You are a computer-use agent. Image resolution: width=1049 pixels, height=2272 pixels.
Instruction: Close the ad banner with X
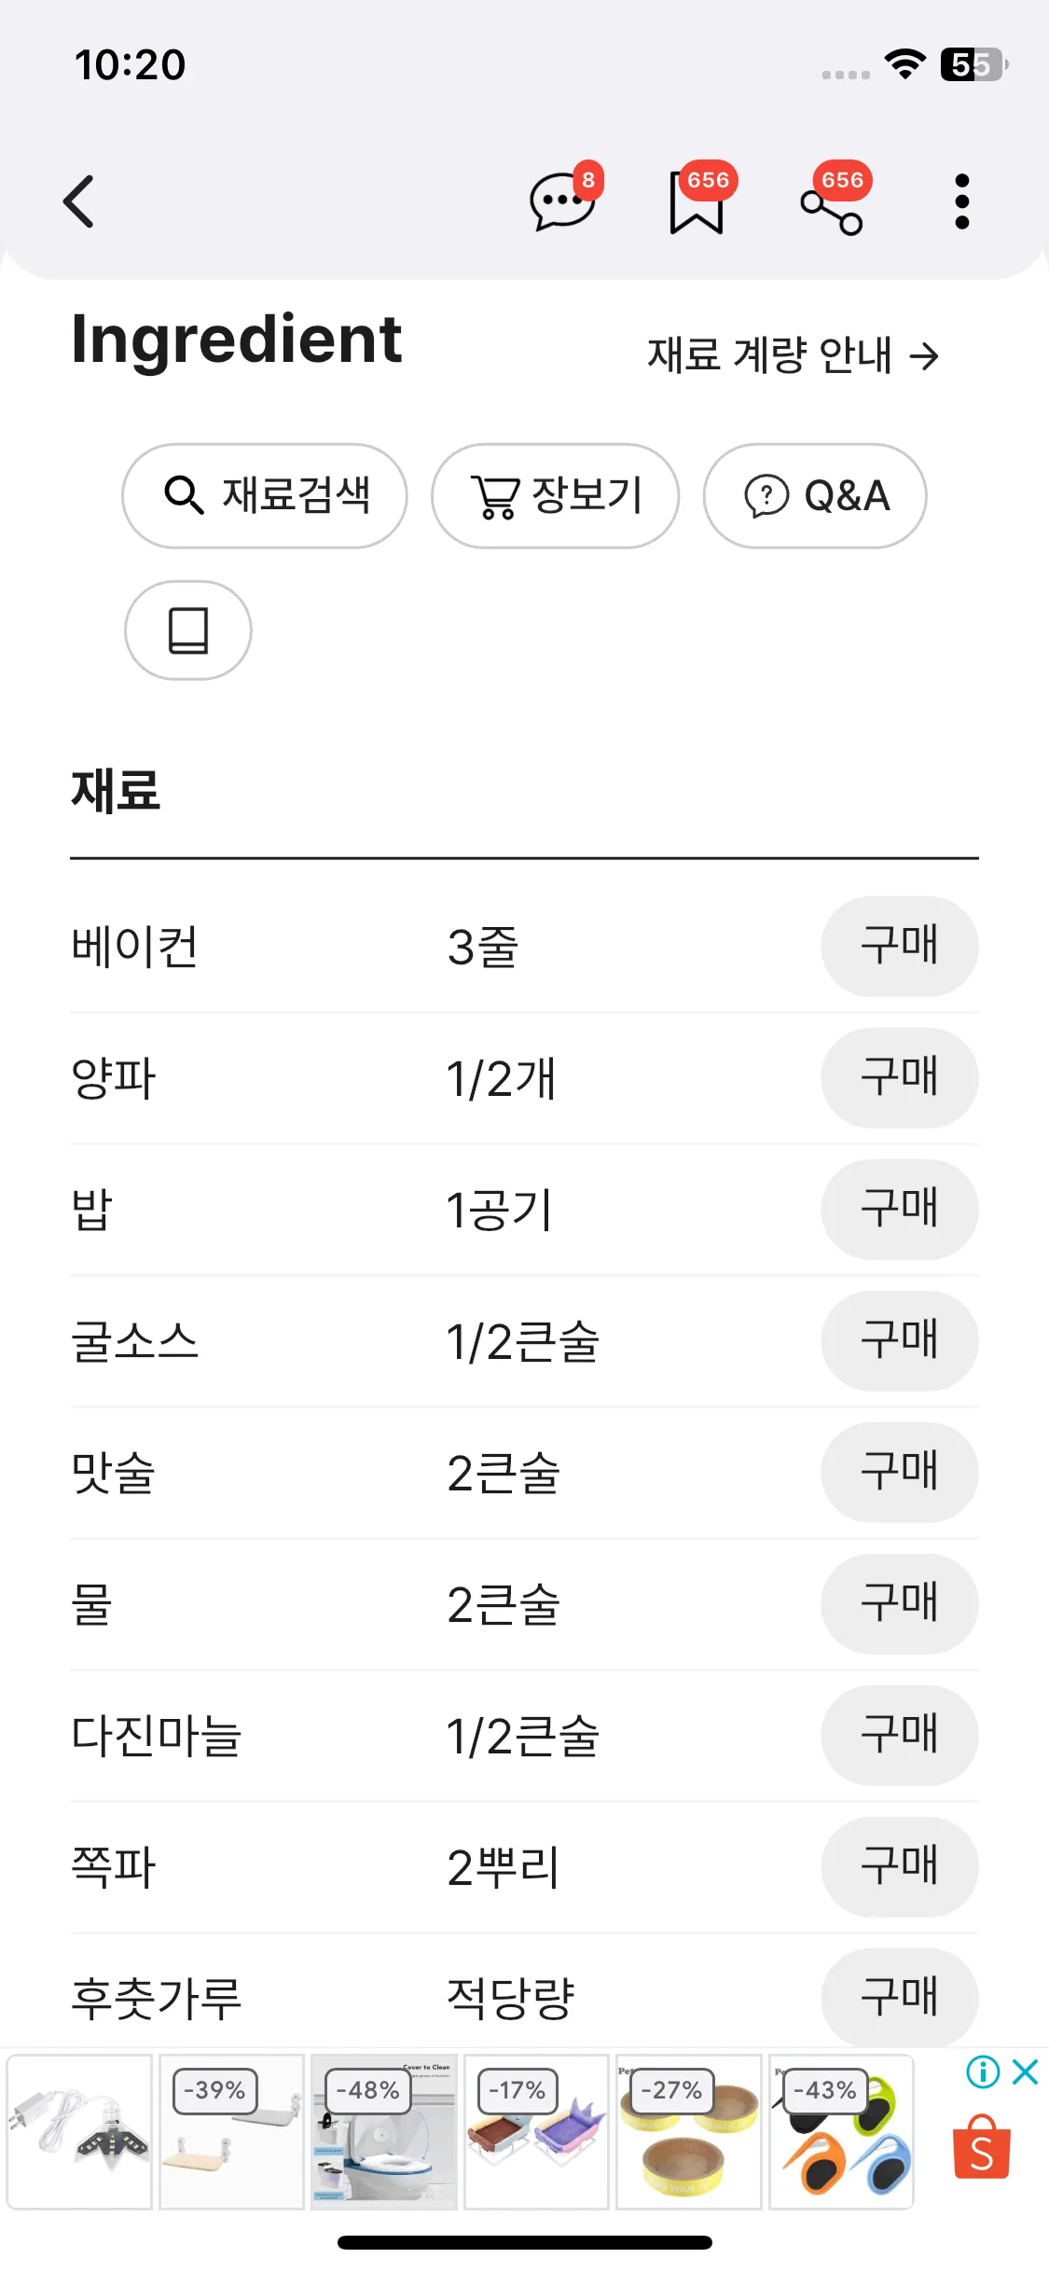point(1025,2072)
